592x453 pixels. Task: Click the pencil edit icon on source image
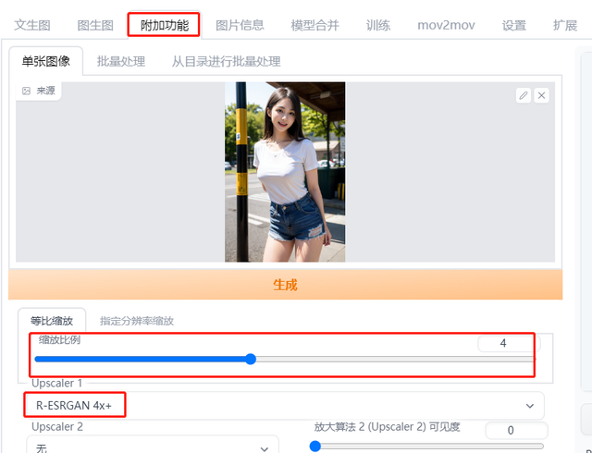tap(524, 95)
